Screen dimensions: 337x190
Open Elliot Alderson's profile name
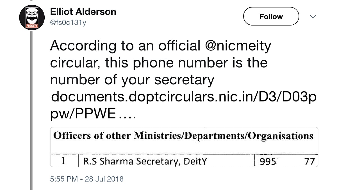pyautogui.click(x=83, y=11)
